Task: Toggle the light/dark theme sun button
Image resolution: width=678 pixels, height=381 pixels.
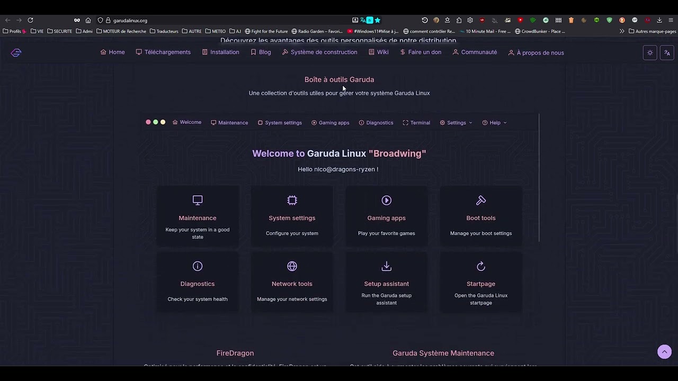Action: click(650, 53)
